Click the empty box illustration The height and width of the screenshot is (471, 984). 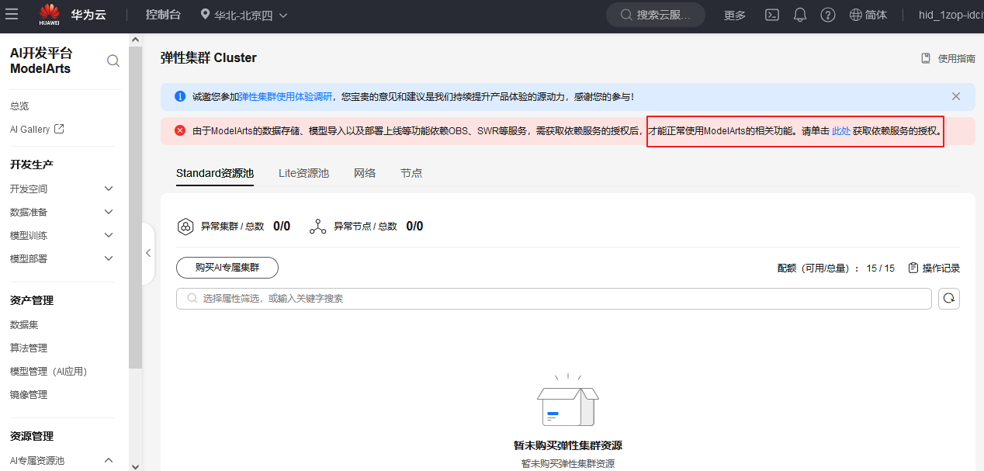(568, 401)
